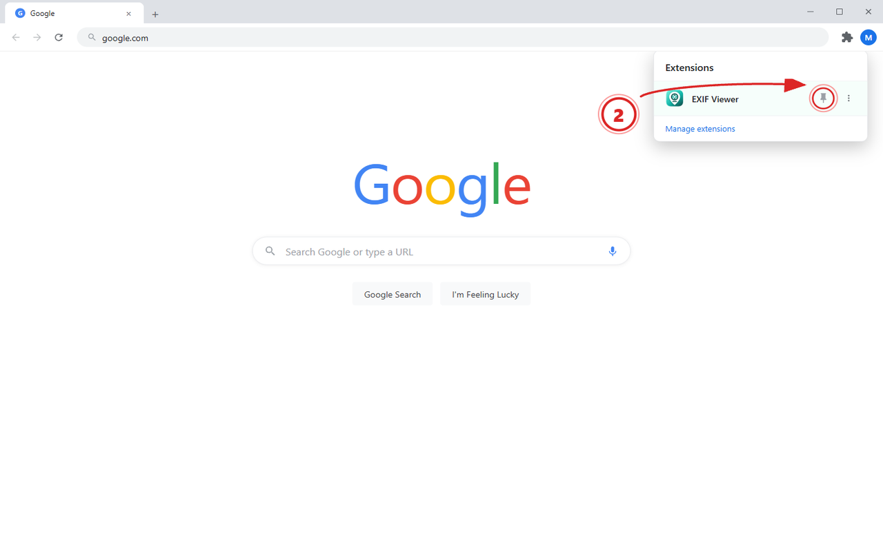
Task: Click the magnifier icon in search box
Action: click(270, 251)
